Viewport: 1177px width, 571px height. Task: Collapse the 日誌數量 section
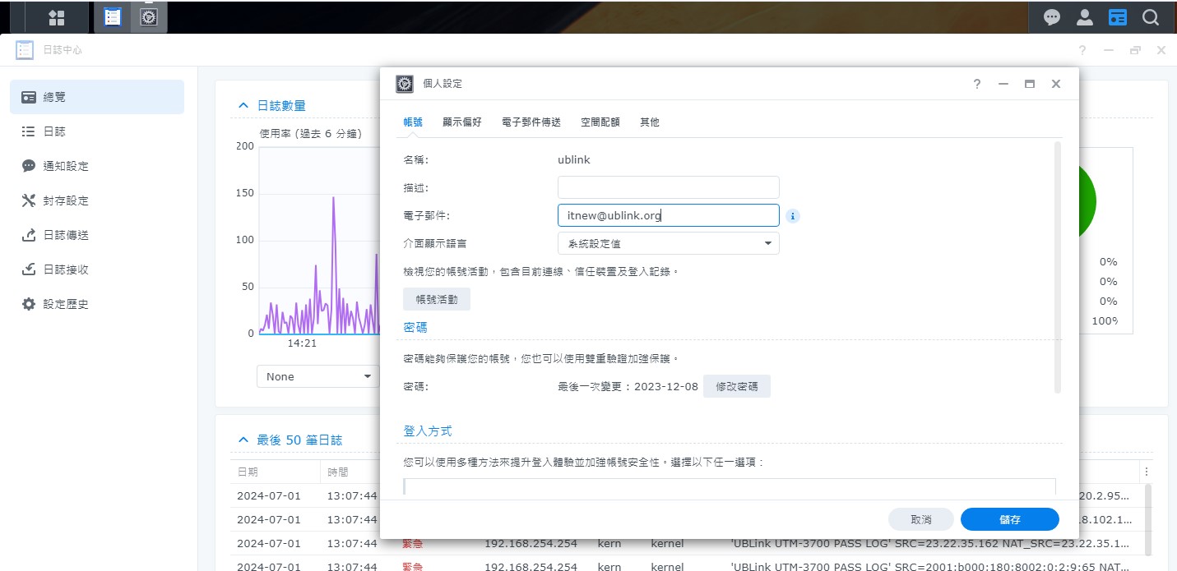[243, 106]
